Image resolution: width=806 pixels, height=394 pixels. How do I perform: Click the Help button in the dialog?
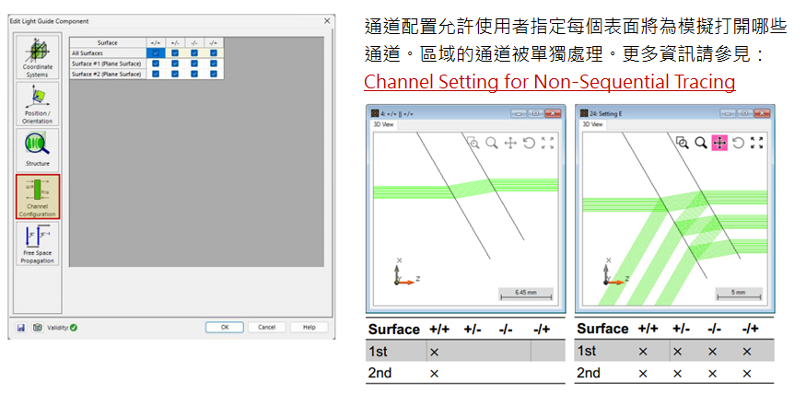(x=309, y=327)
